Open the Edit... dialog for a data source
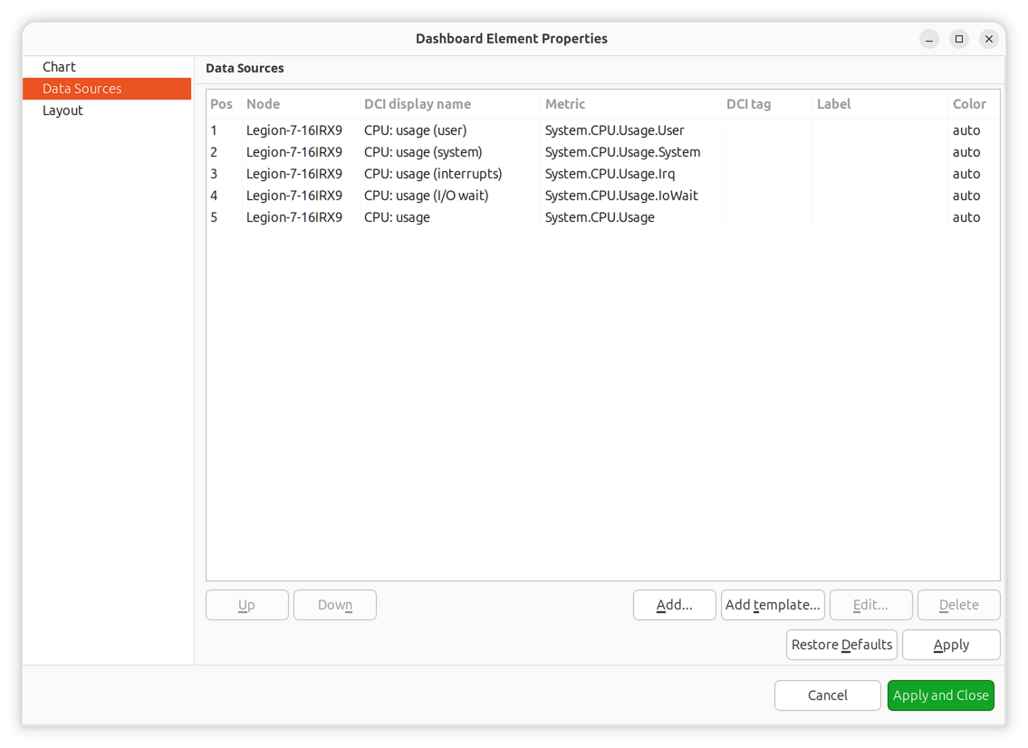Screen dimensions: 1028x748 (x=870, y=605)
